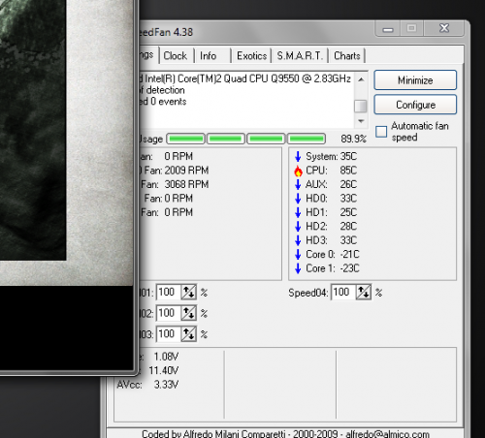Open the Charts tab
The image size is (485, 438).
pos(347,56)
